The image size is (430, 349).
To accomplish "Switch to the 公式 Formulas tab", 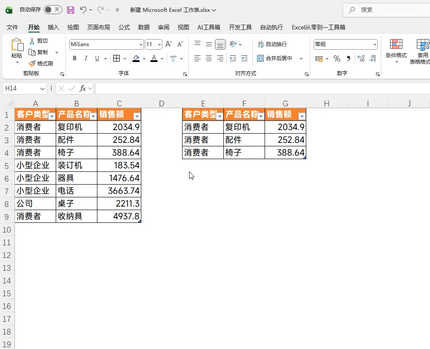I will (124, 27).
